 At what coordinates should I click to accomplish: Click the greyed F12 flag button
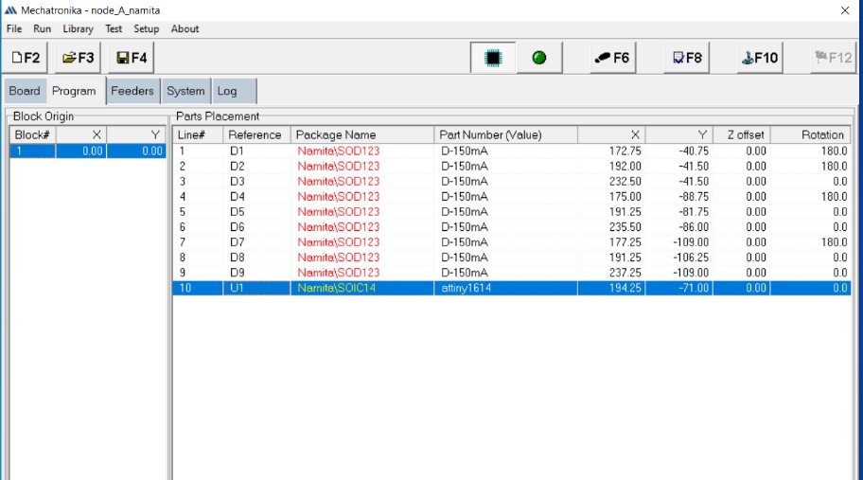click(x=834, y=57)
